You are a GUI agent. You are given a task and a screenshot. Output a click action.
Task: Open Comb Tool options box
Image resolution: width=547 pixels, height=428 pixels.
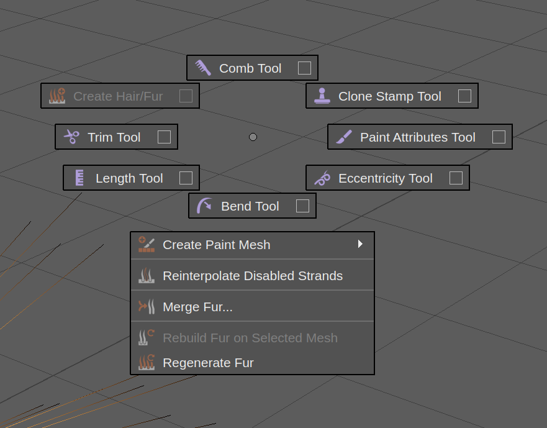click(x=304, y=68)
